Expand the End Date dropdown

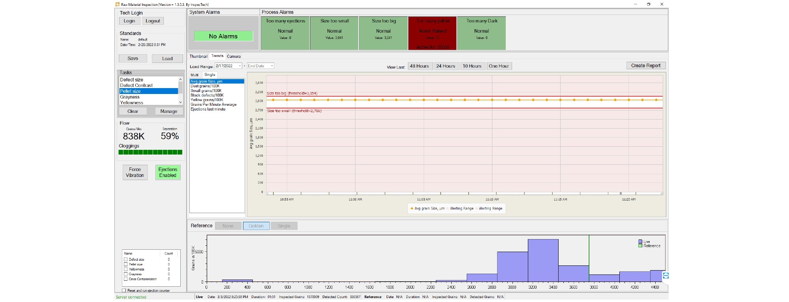[x=271, y=66]
